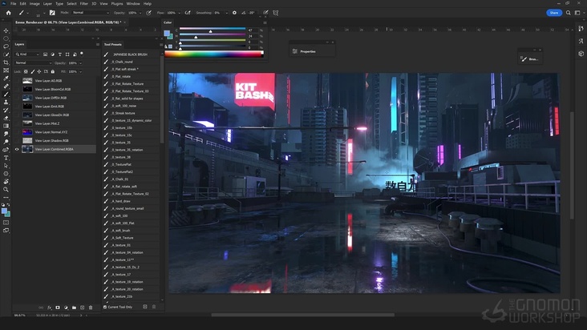Open the brush Mode dropdown
Image resolution: width=587 pixels, height=330 pixels.
(x=91, y=13)
